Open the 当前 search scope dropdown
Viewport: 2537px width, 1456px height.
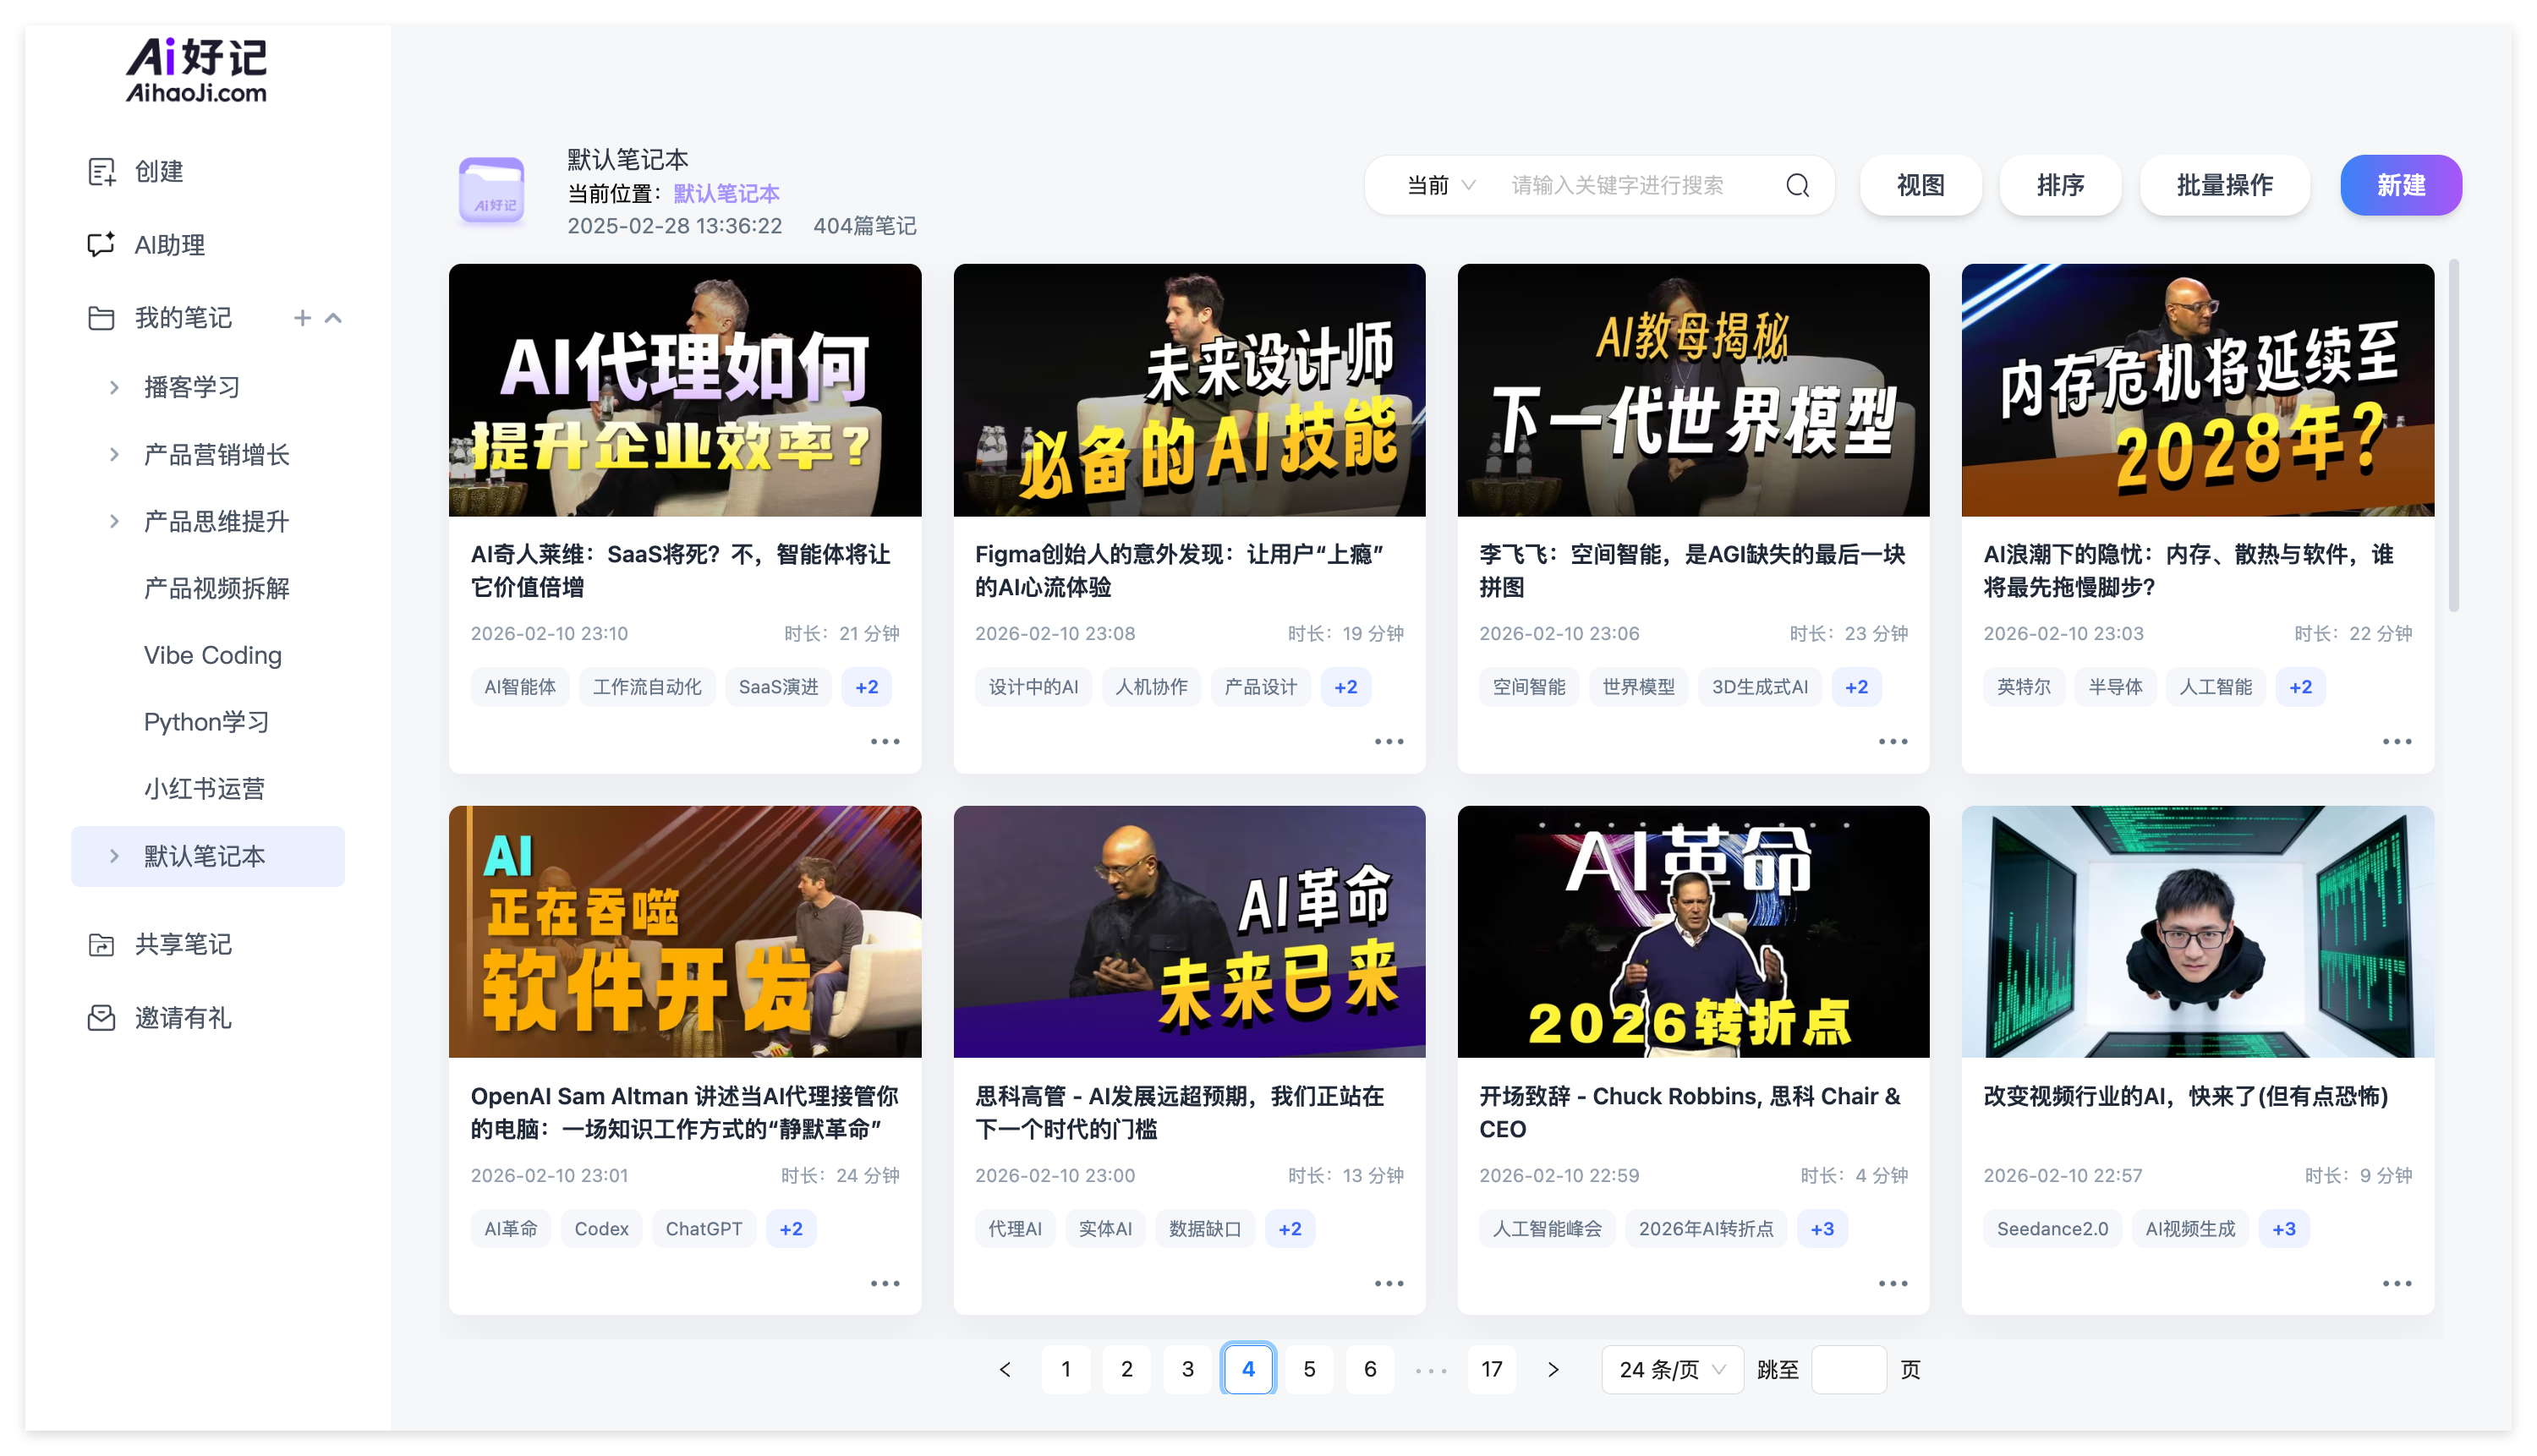tap(1440, 185)
